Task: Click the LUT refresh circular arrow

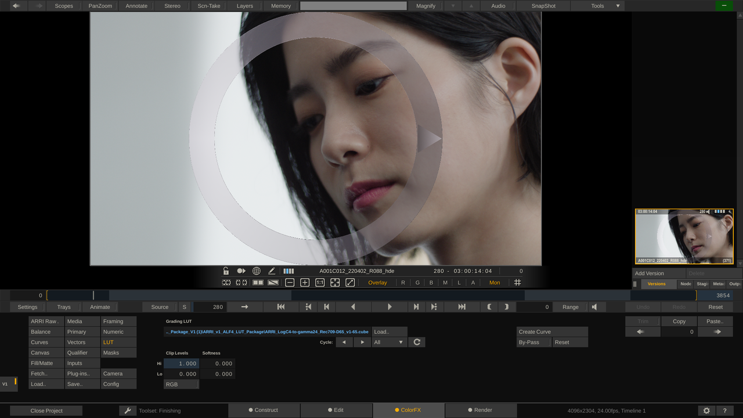Action: click(417, 343)
